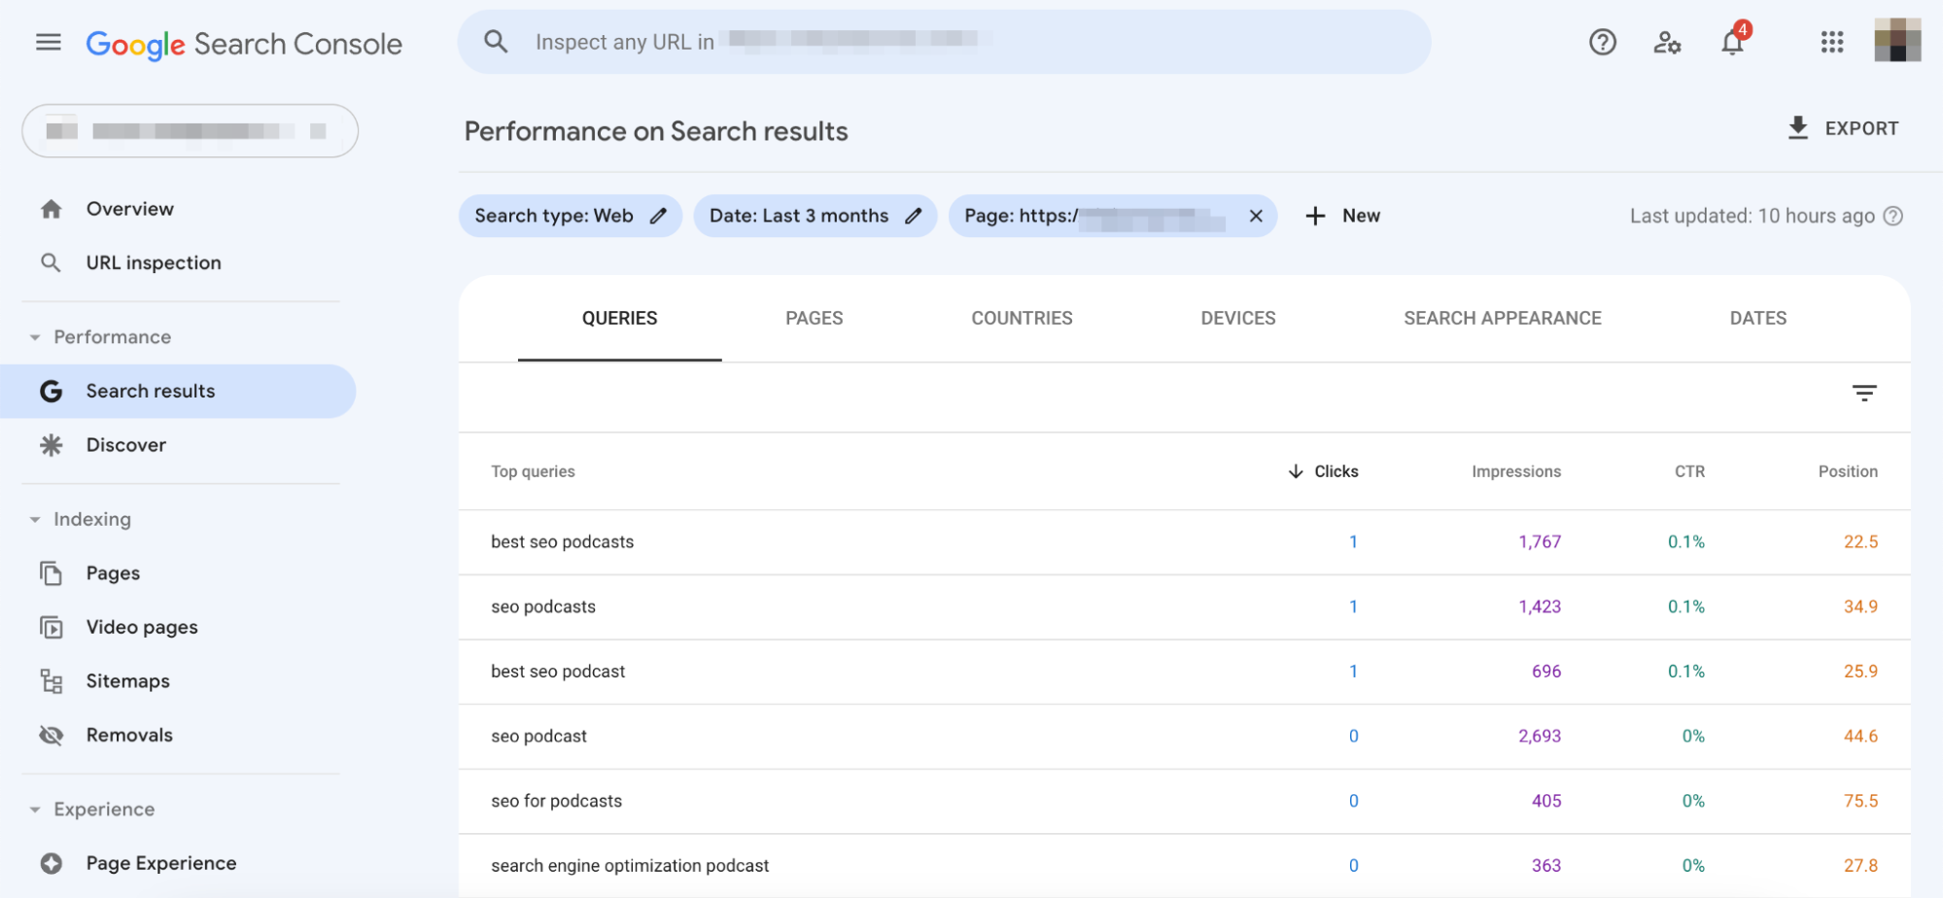Click the Search type: Web filter chip
The width and height of the screenshot is (1943, 899).
tap(571, 216)
